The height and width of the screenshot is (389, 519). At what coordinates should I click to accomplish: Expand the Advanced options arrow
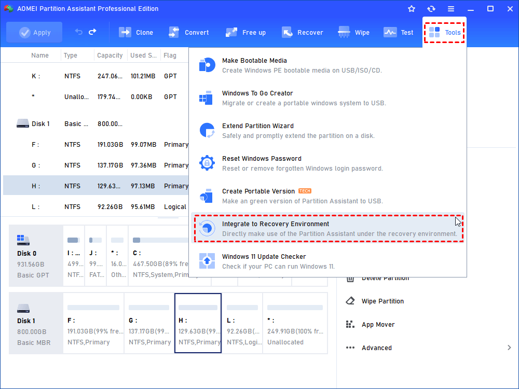click(x=509, y=348)
